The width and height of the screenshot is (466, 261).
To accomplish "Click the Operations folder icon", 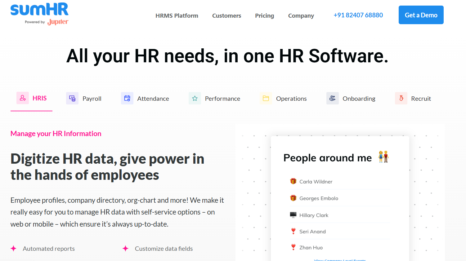I will point(266,98).
